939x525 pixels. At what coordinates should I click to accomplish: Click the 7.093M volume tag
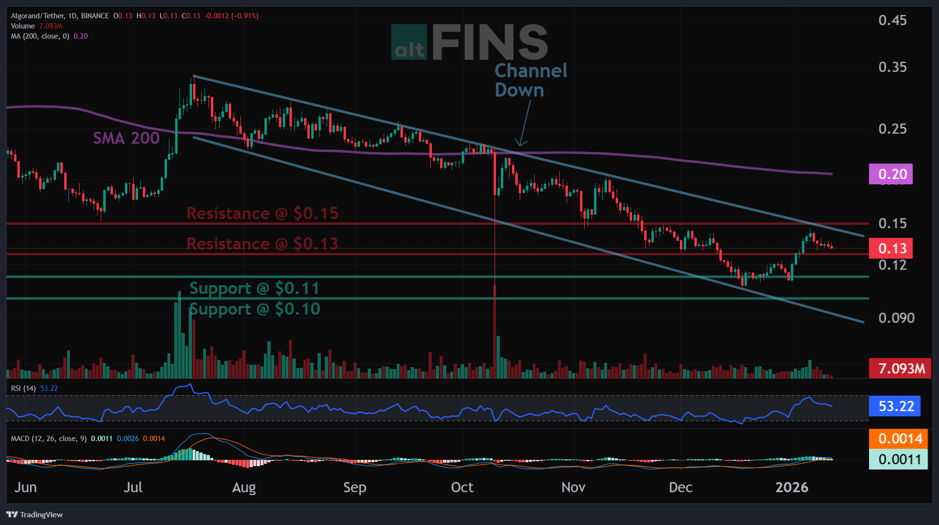pos(899,369)
